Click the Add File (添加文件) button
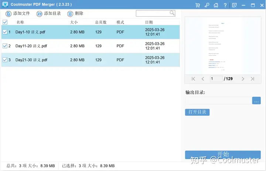 18,14
